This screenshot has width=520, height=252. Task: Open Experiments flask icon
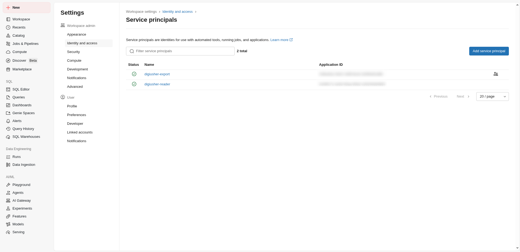8,209
